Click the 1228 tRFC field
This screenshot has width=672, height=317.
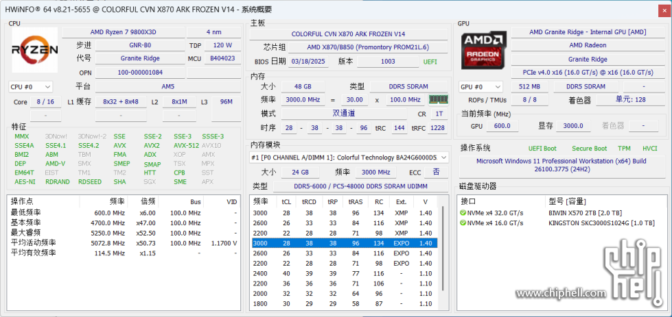click(438, 128)
